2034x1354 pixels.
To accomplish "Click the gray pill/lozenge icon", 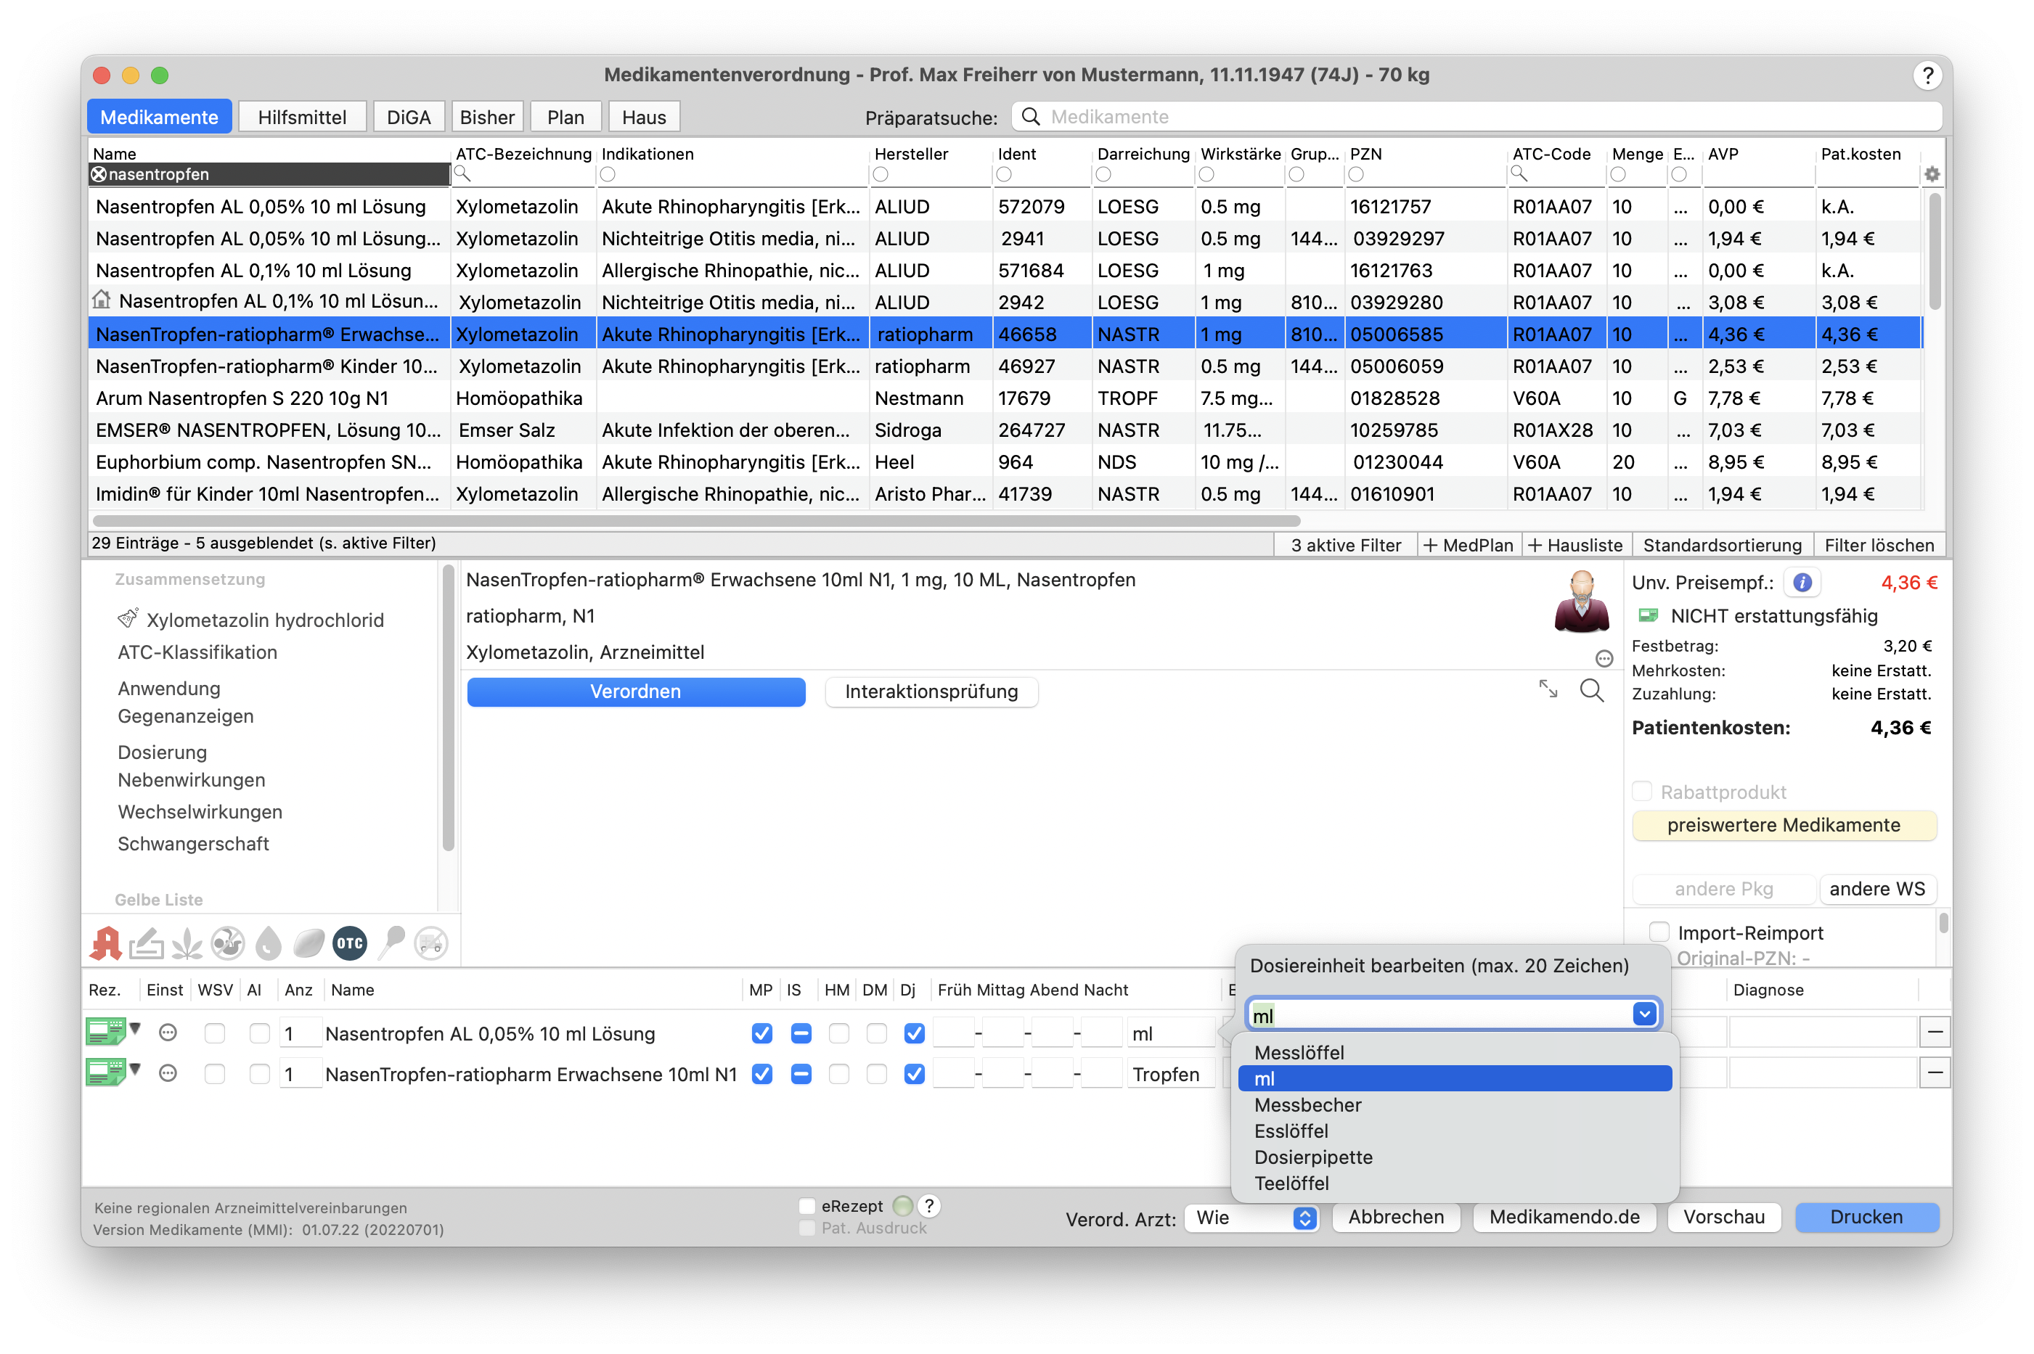I will [309, 943].
